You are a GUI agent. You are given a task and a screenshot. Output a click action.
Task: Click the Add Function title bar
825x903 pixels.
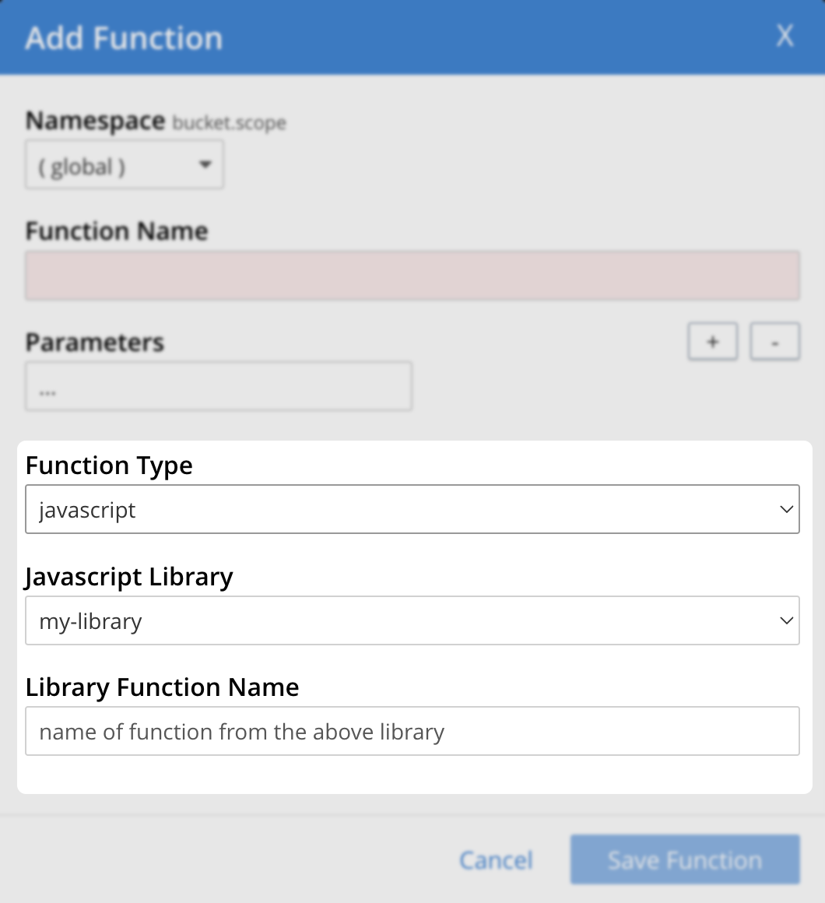click(124, 37)
